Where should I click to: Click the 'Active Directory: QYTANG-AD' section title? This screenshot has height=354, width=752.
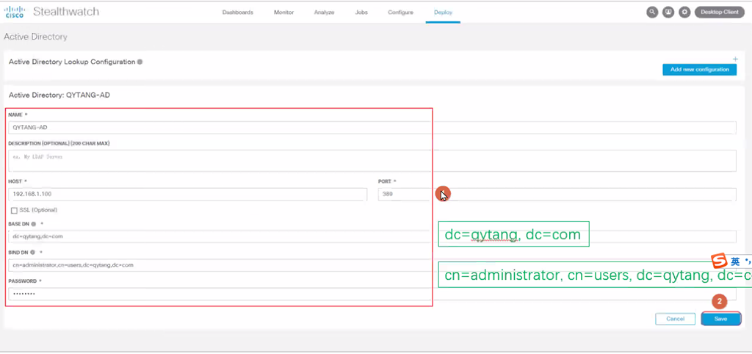pyautogui.click(x=59, y=95)
